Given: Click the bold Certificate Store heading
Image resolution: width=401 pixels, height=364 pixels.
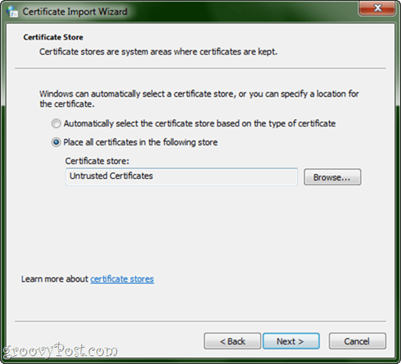Looking at the screenshot, I should [x=53, y=37].
